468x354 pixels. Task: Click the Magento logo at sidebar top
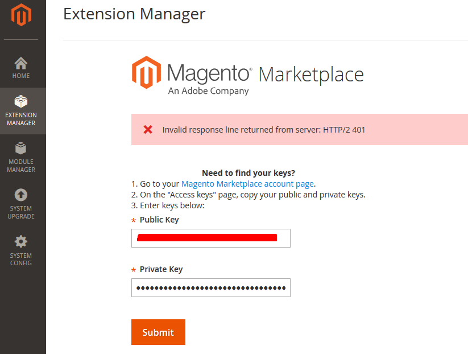pos(21,15)
